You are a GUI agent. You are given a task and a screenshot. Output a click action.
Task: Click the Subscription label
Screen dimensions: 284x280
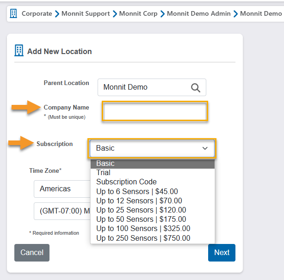(x=55, y=144)
